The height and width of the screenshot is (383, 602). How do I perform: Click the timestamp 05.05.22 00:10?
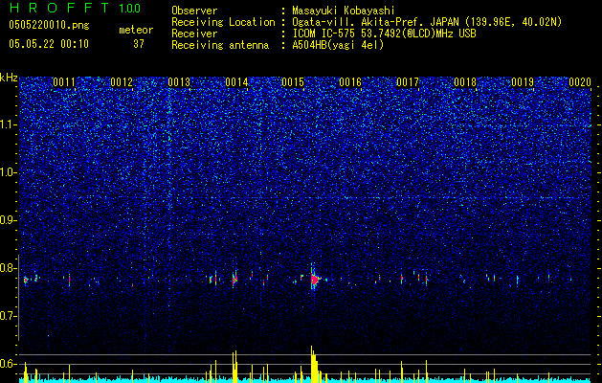click(x=49, y=44)
